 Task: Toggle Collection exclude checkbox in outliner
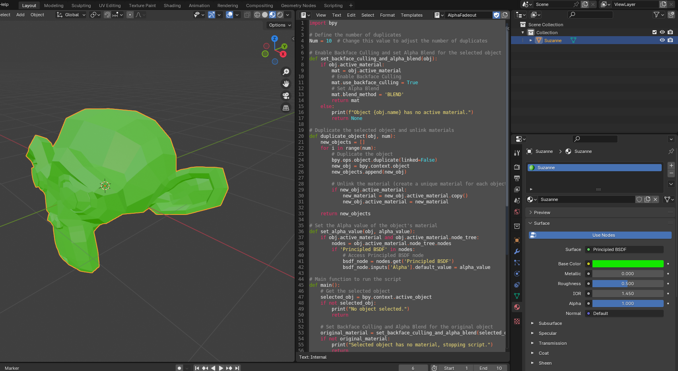[x=655, y=32]
